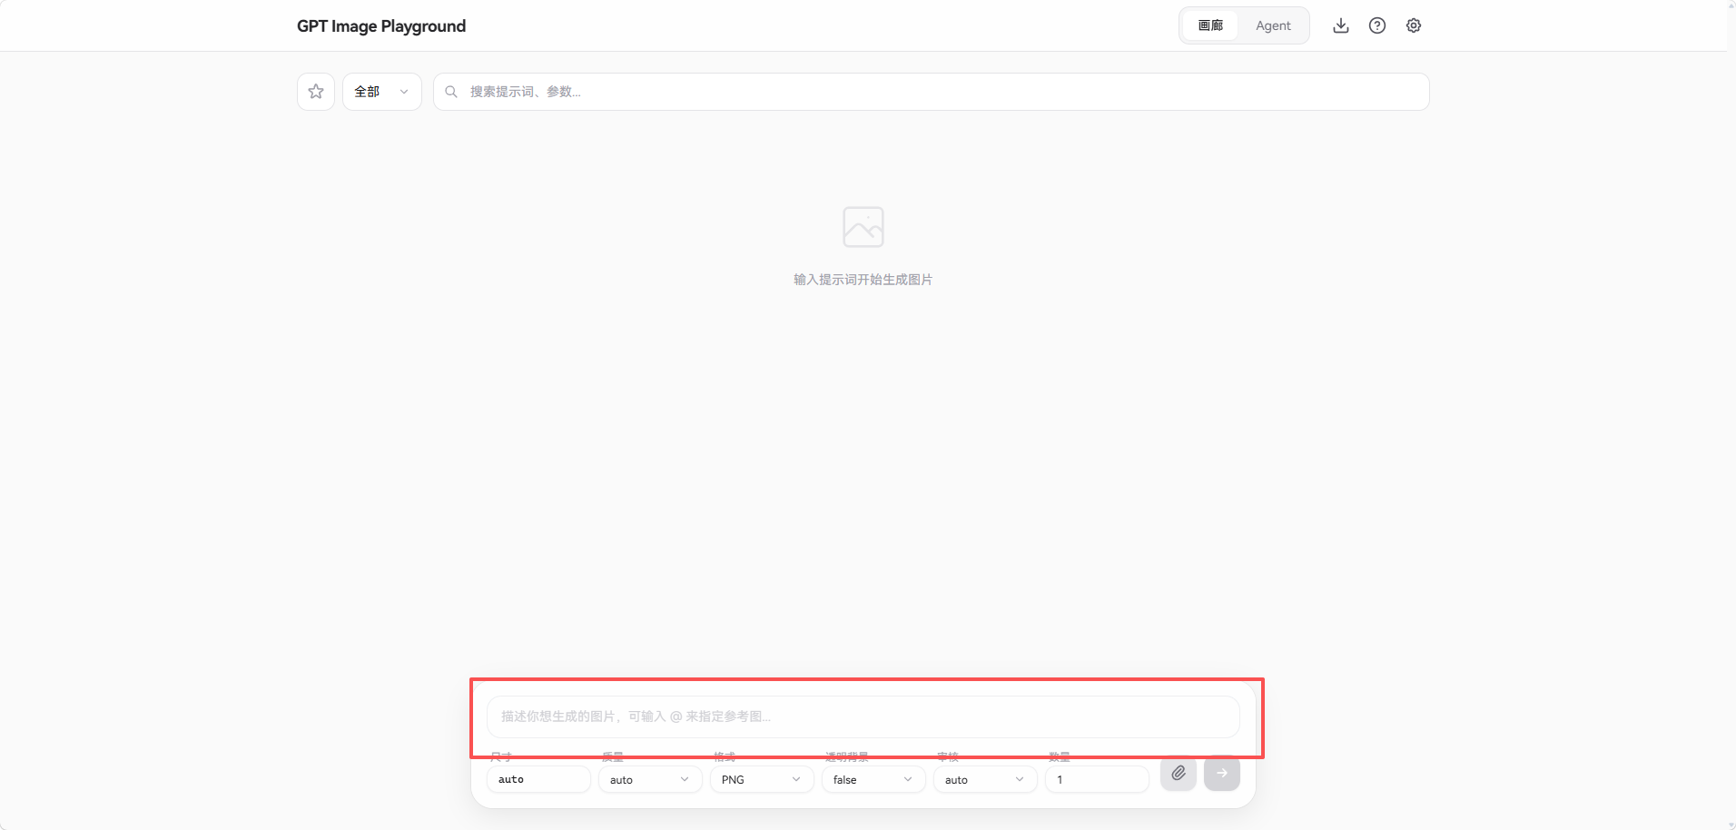This screenshot has height=830, width=1736.
Task: Switch to the 画廊 gallery tab
Action: coord(1210,25)
